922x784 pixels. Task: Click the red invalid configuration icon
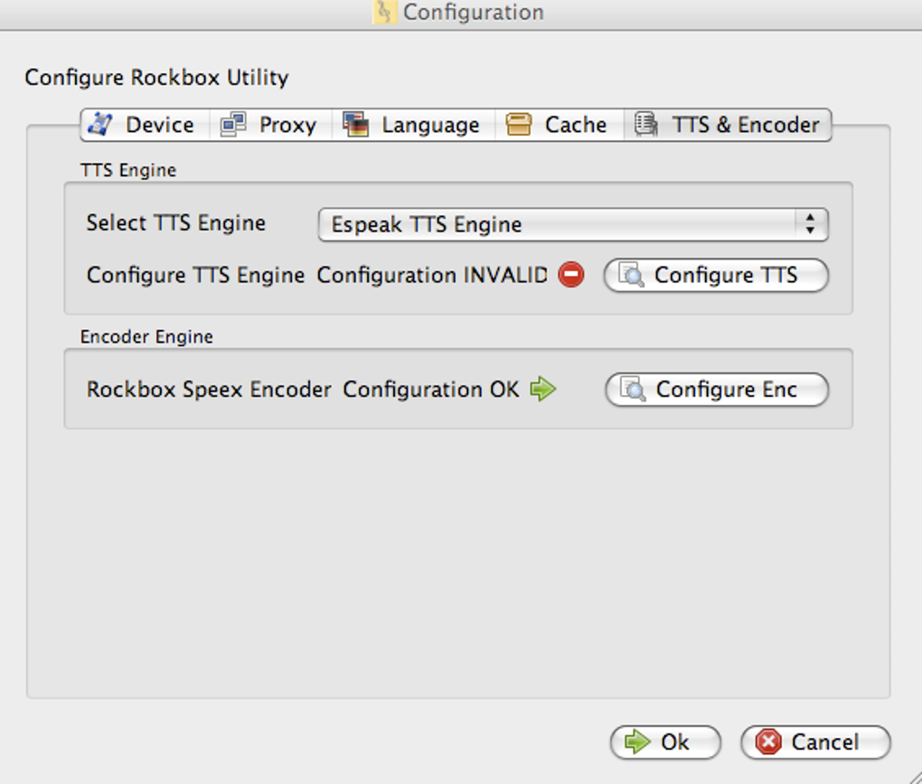(571, 275)
